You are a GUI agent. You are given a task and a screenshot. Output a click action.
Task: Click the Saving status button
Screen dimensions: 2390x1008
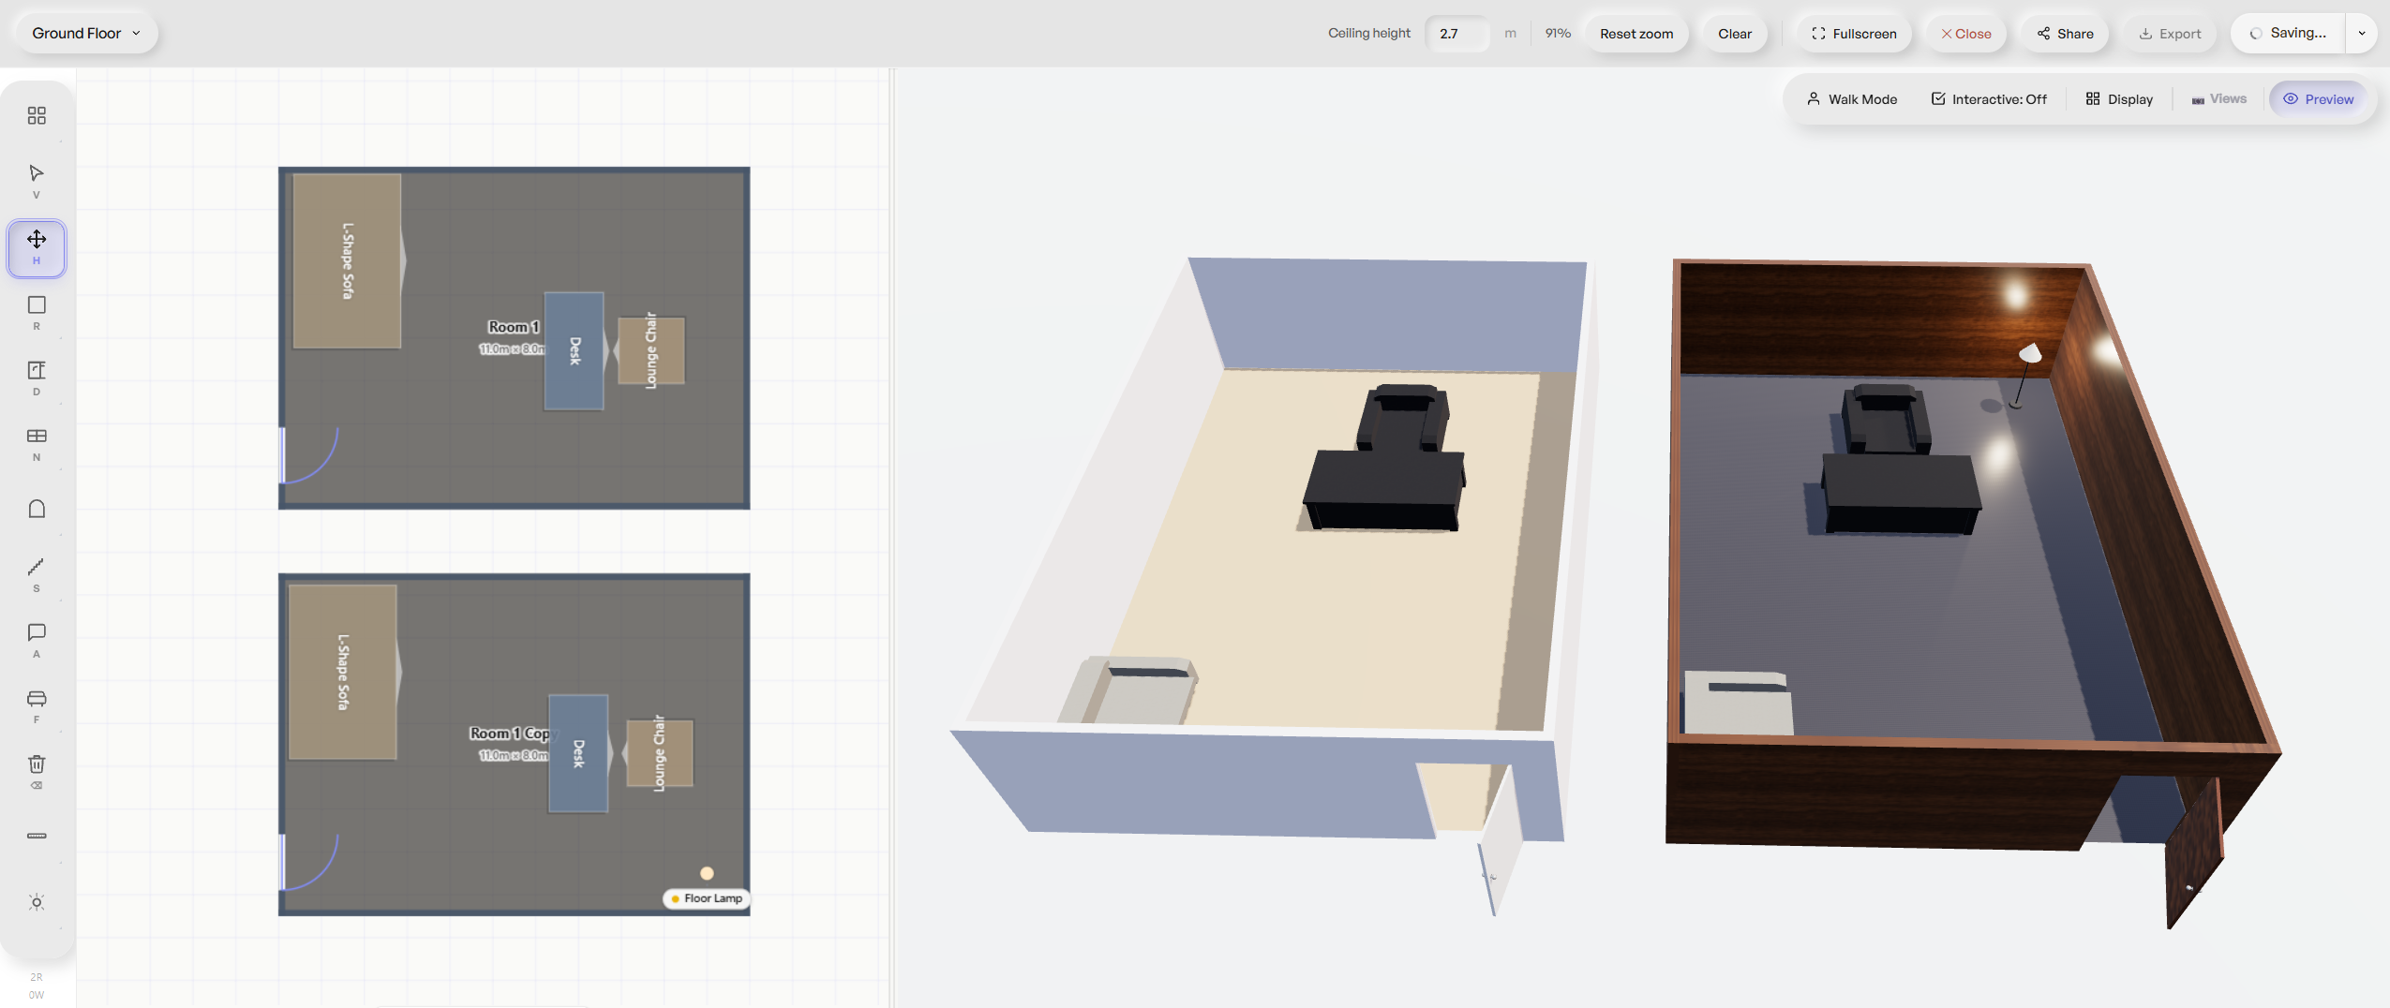point(2288,34)
